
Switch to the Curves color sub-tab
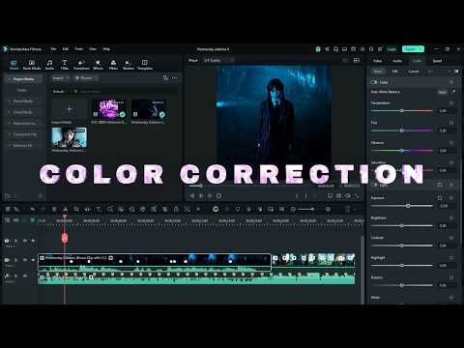[x=414, y=72]
